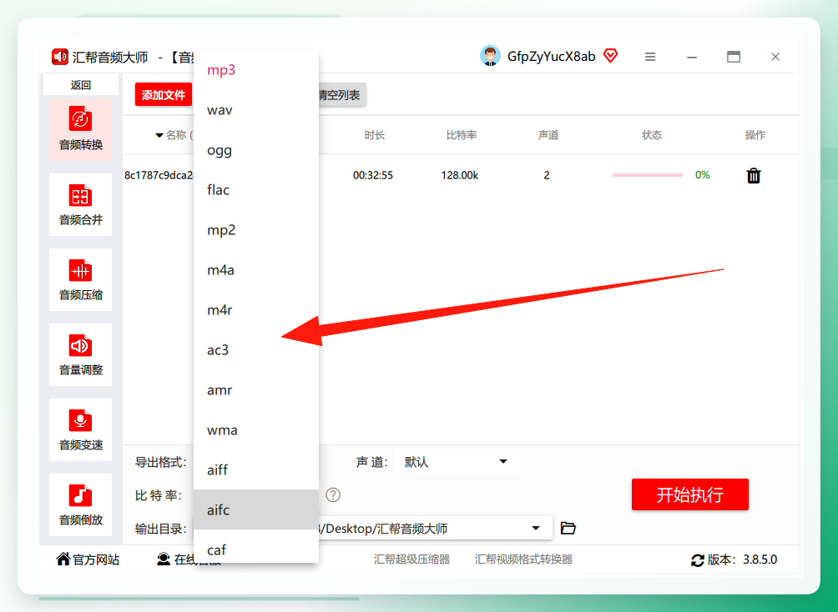Sort by the 名称 column arrow
This screenshot has height=612, width=838.
click(159, 135)
